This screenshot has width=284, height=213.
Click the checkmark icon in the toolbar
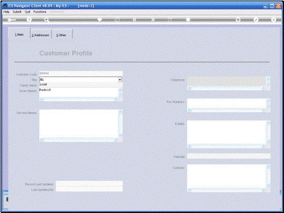tap(256, 19)
